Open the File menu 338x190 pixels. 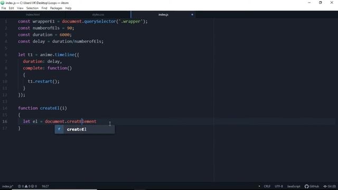point(4,8)
